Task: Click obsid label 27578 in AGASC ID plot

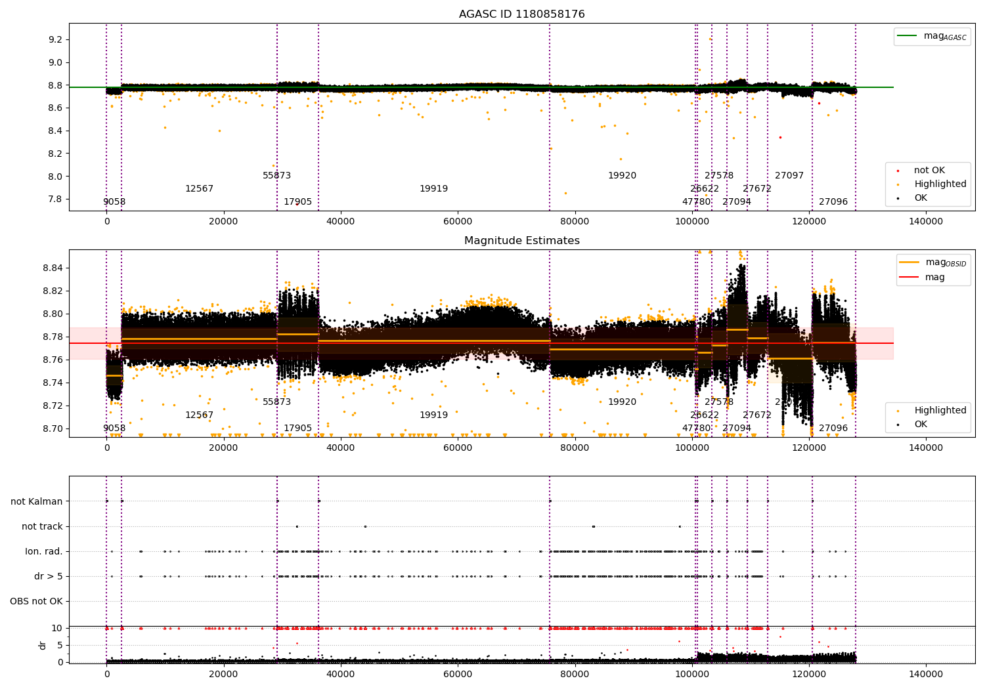Action: pyautogui.click(x=719, y=176)
